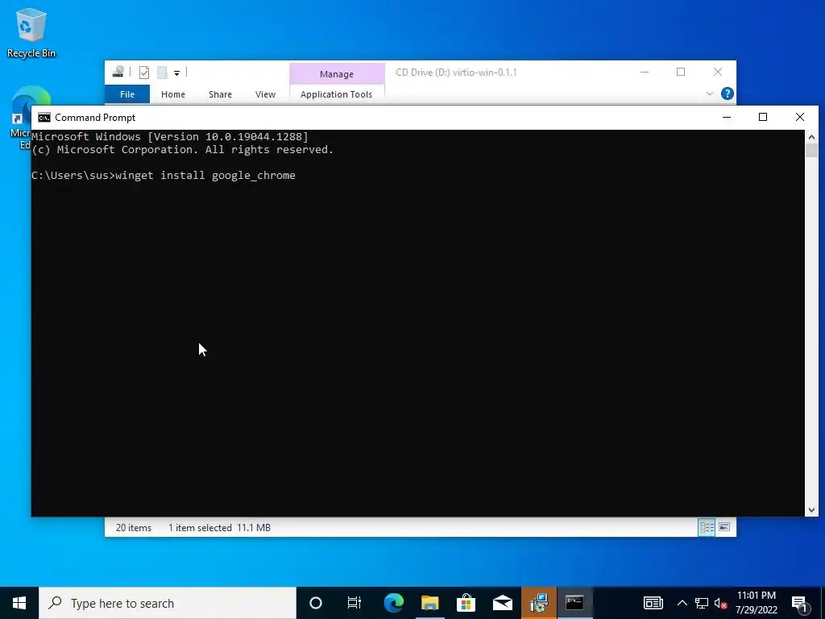
Task: Open News and interests taskbar icon
Action: pyautogui.click(x=653, y=603)
